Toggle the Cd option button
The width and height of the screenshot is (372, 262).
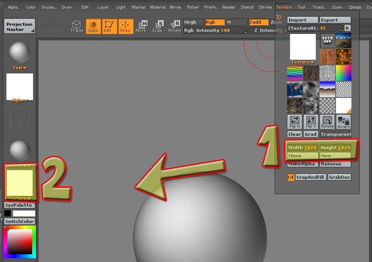pyautogui.click(x=290, y=177)
